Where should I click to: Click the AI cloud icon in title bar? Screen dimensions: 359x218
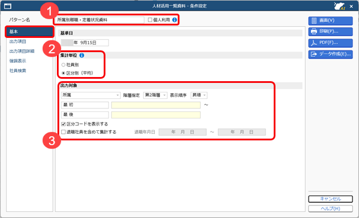[339, 6]
